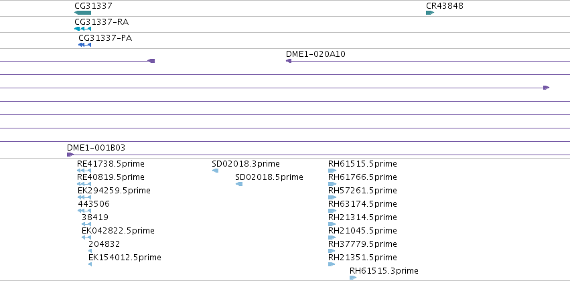Click the 204832 feature arrowhead
570x281 pixels.
tap(90, 251)
